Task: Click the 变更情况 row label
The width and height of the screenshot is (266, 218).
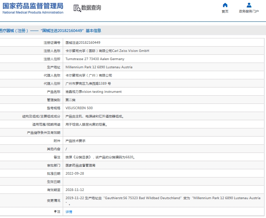Action: tap(53, 201)
